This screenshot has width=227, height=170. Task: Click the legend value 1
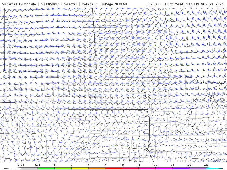[54, 165]
